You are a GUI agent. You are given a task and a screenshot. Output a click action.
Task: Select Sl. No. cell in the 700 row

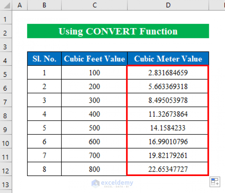44,155
